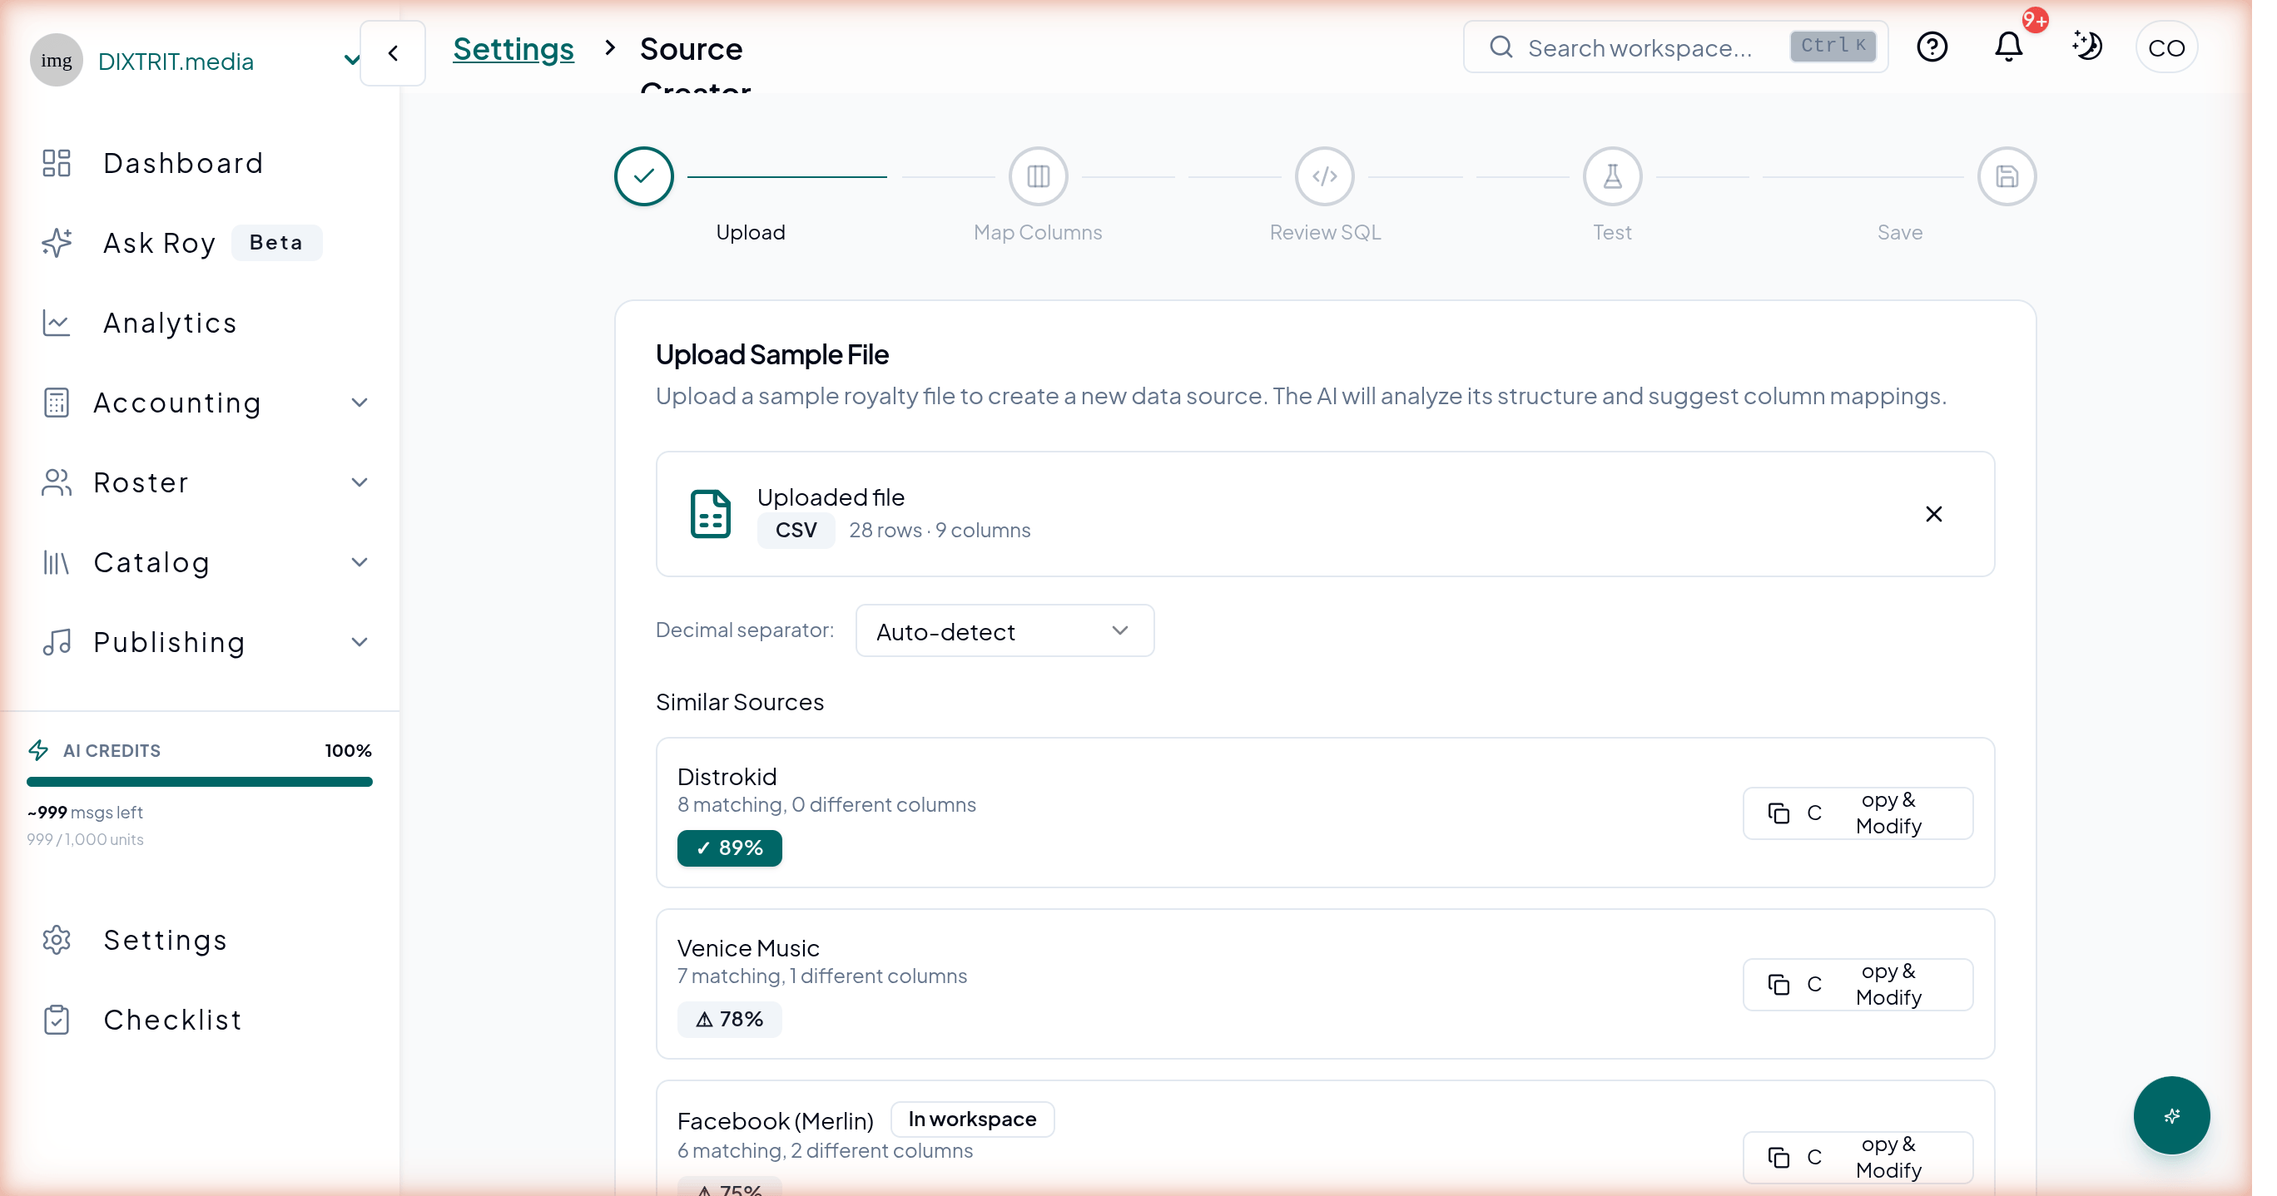Click the AI Credits lightning icon
Image resolution: width=2277 pixels, height=1196 pixels.
coord(39,751)
